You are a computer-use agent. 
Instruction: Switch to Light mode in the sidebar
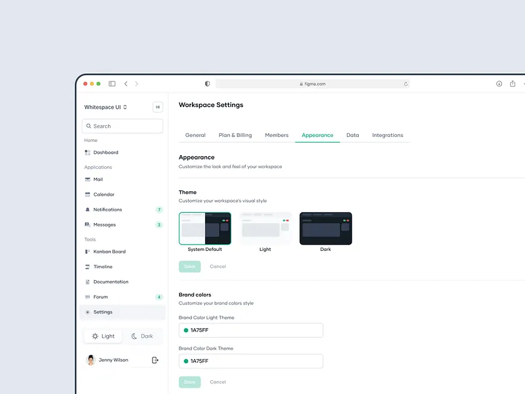coord(103,336)
